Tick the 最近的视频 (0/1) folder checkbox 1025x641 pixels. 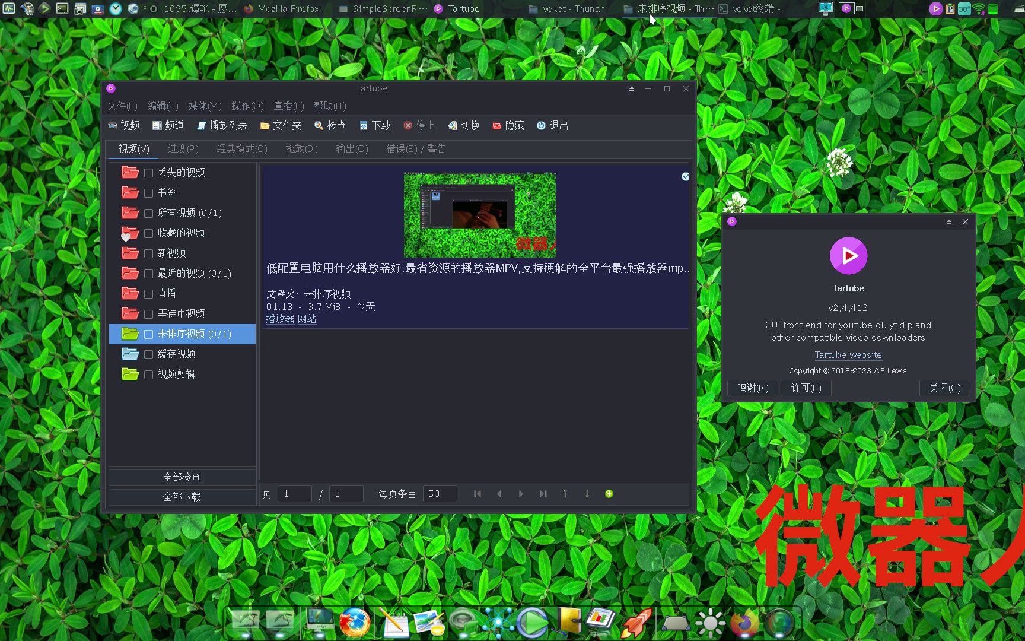pyautogui.click(x=148, y=274)
